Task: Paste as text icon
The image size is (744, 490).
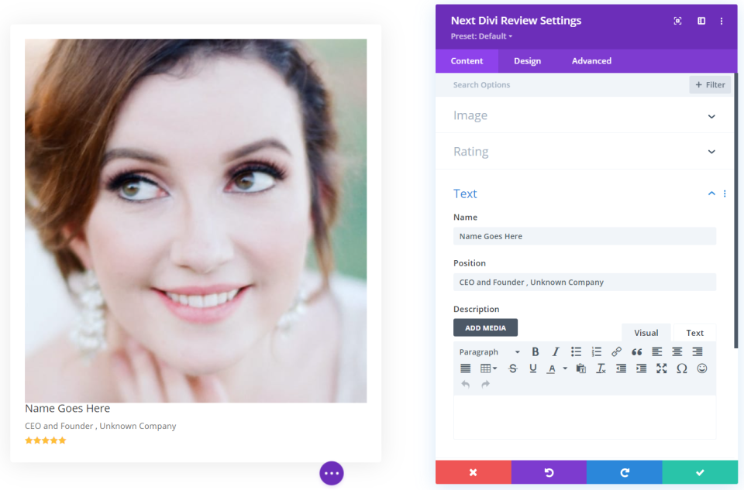Action: pos(580,368)
